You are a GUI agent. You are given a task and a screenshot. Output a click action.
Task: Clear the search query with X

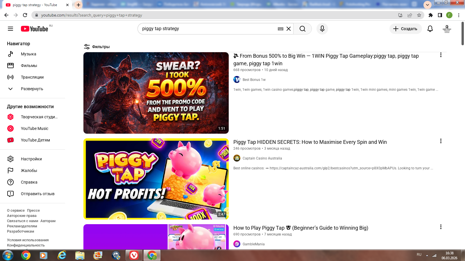[289, 29]
